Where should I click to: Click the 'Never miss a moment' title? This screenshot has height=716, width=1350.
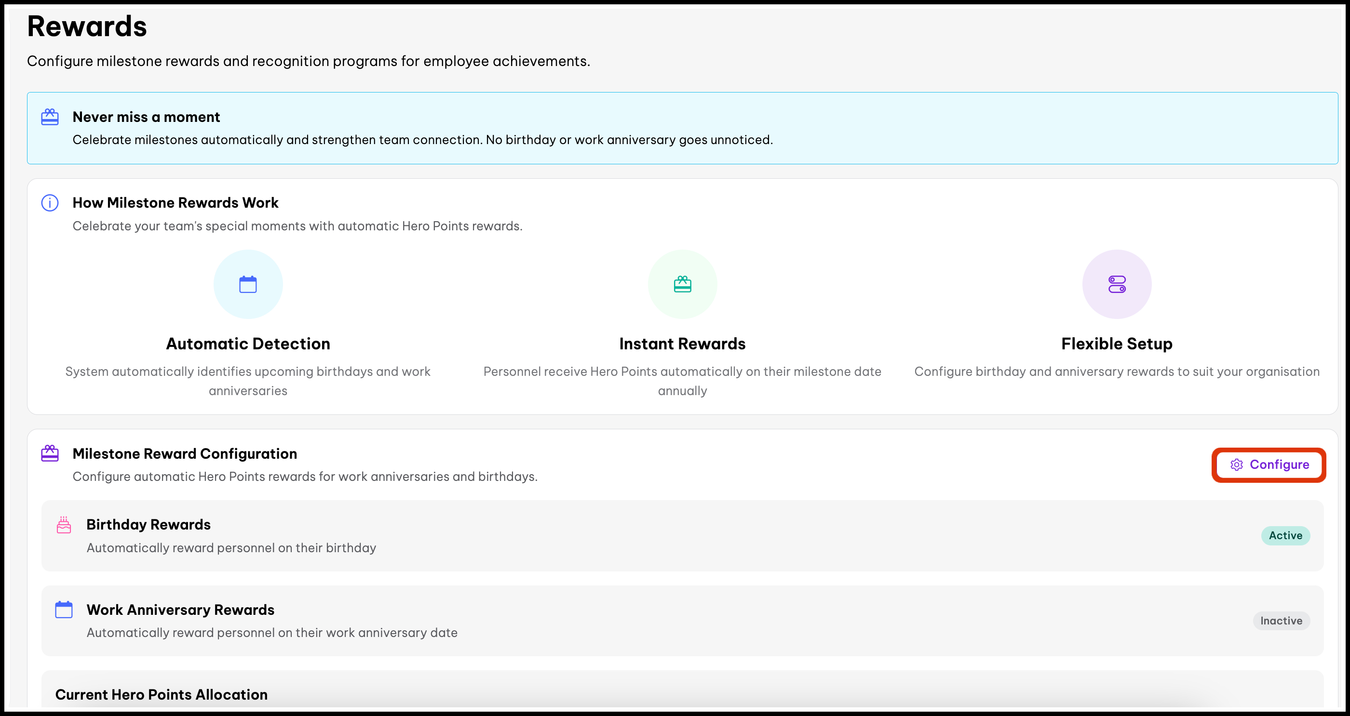pyautogui.click(x=146, y=117)
